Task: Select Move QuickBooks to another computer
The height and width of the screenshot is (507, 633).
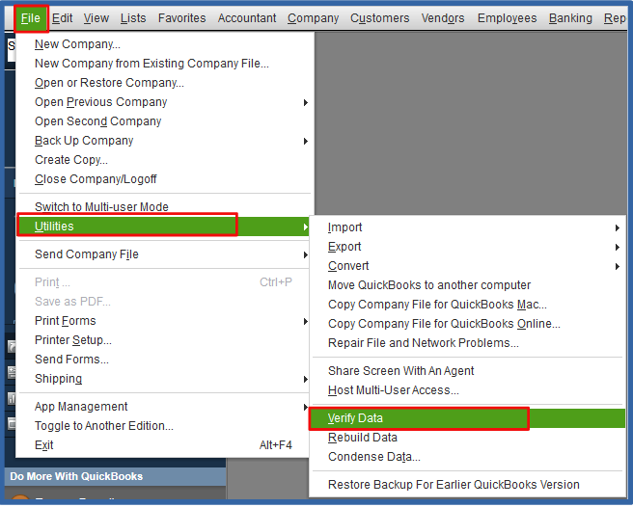Action: click(x=467, y=285)
